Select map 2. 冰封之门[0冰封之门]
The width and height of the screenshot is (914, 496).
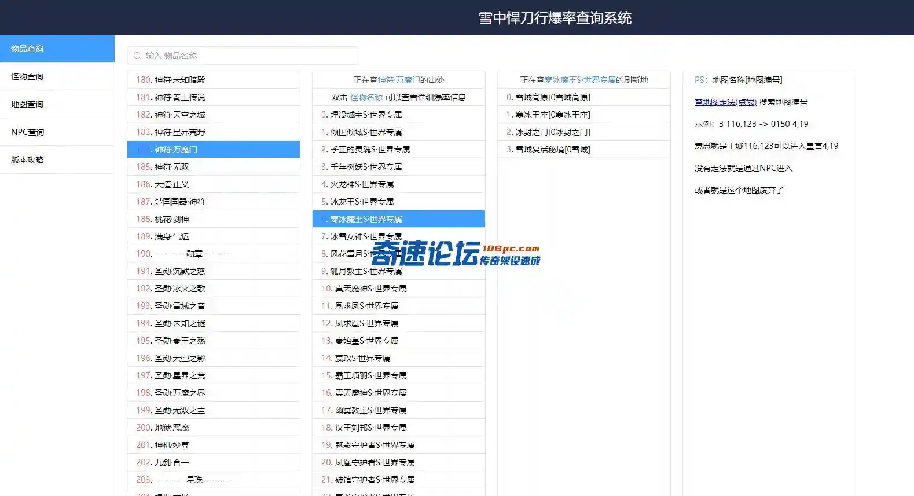pyautogui.click(x=584, y=132)
